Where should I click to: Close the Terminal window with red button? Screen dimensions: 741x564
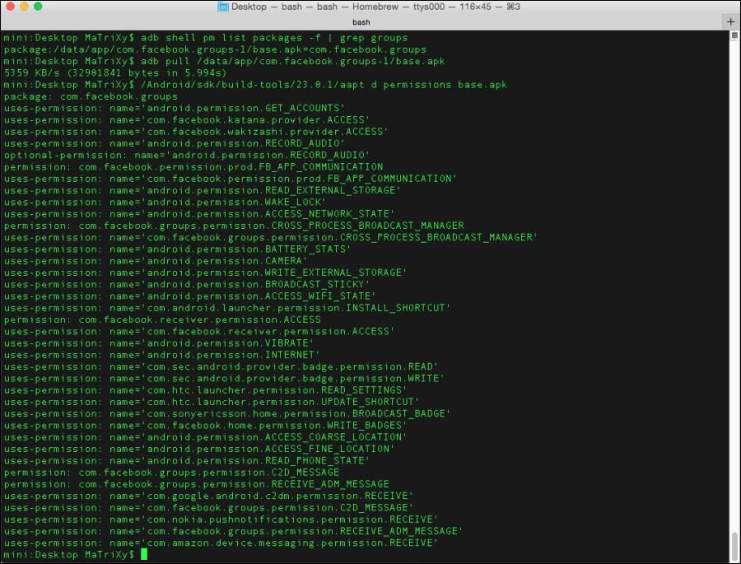click(11, 7)
